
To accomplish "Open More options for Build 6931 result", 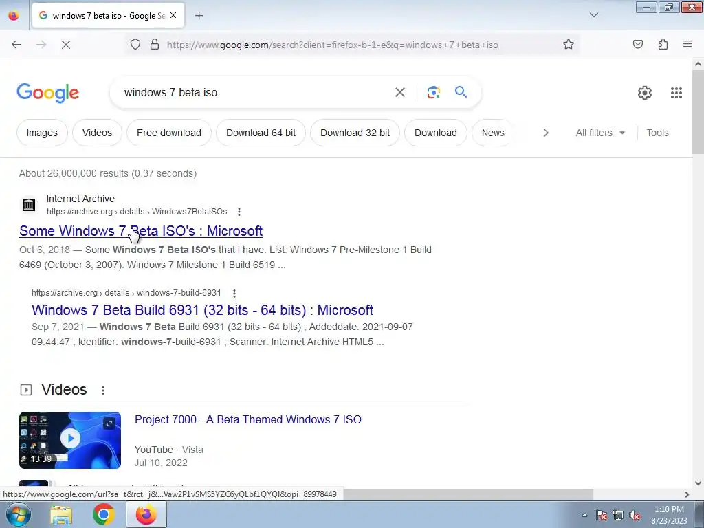I will point(234,293).
